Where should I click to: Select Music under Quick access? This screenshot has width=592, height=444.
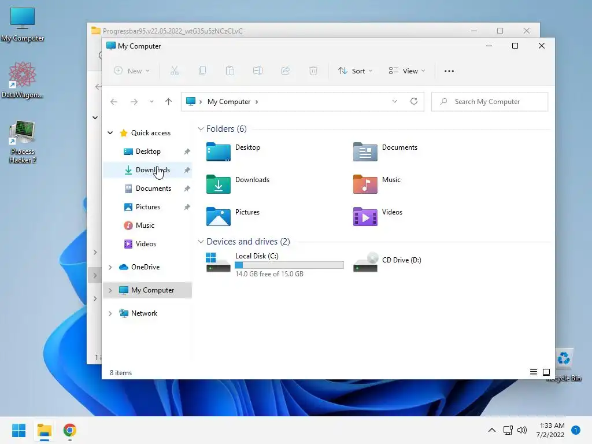[147, 225]
